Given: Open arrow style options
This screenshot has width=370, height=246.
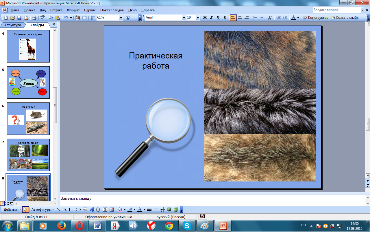Looking at the screenshot, I should tap(163, 210).
